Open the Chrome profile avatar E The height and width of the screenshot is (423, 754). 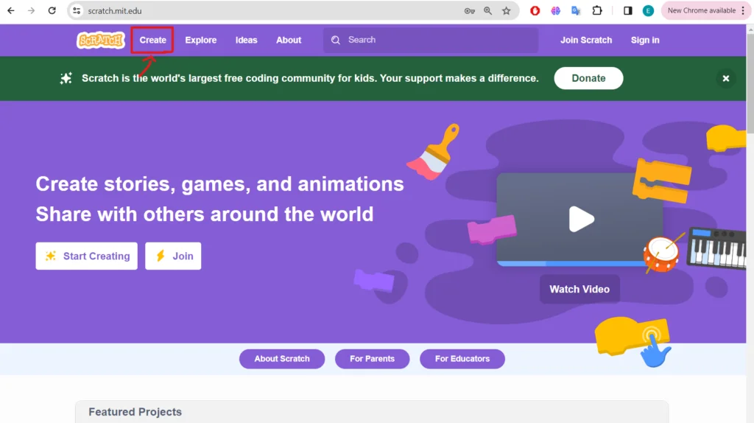(x=648, y=10)
